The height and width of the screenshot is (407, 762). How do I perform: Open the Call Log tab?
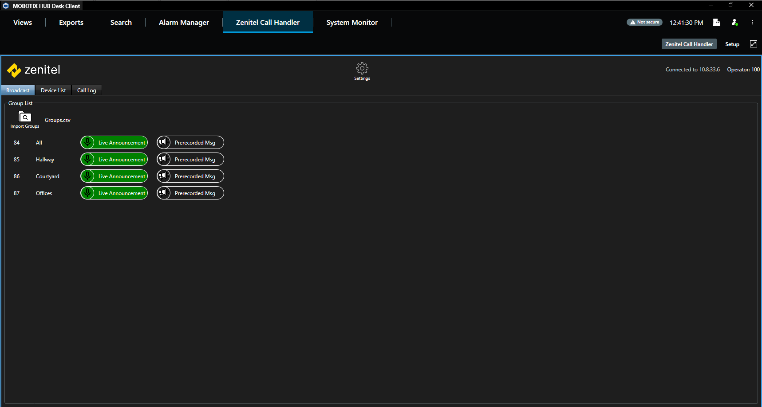click(x=87, y=90)
